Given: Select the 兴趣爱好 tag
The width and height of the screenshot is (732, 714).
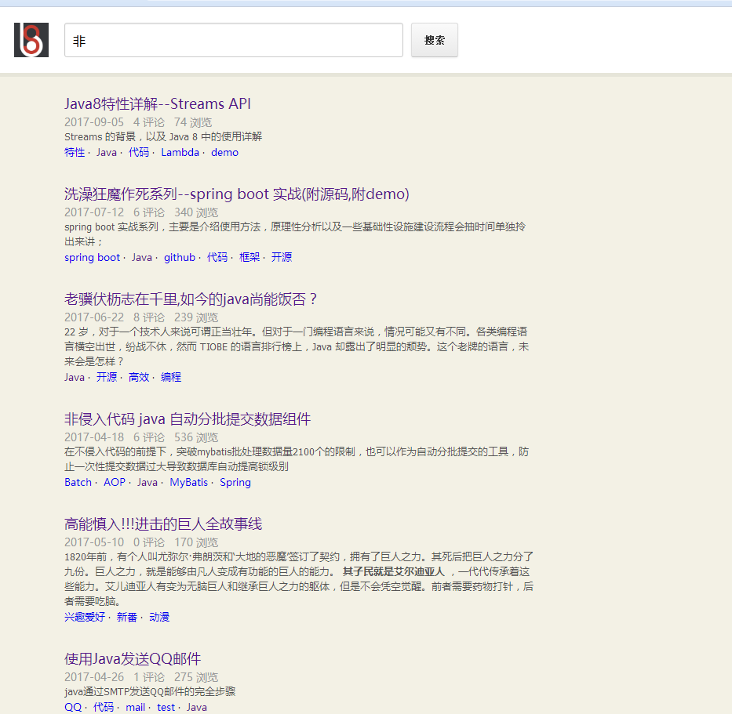Looking at the screenshot, I should [x=84, y=617].
